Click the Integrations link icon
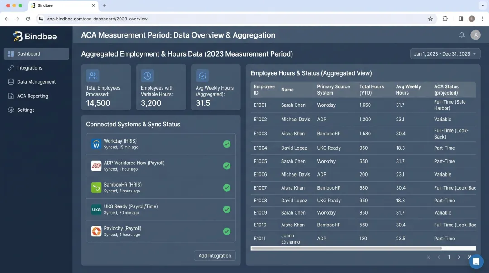This screenshot has height=273, width=489. click(x=11, y=68)
